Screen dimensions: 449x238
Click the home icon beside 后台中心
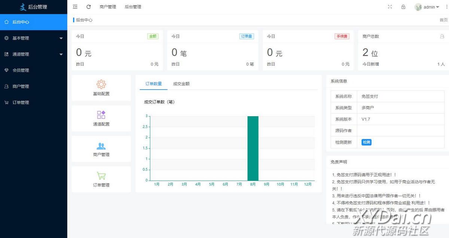coord(6,22)
